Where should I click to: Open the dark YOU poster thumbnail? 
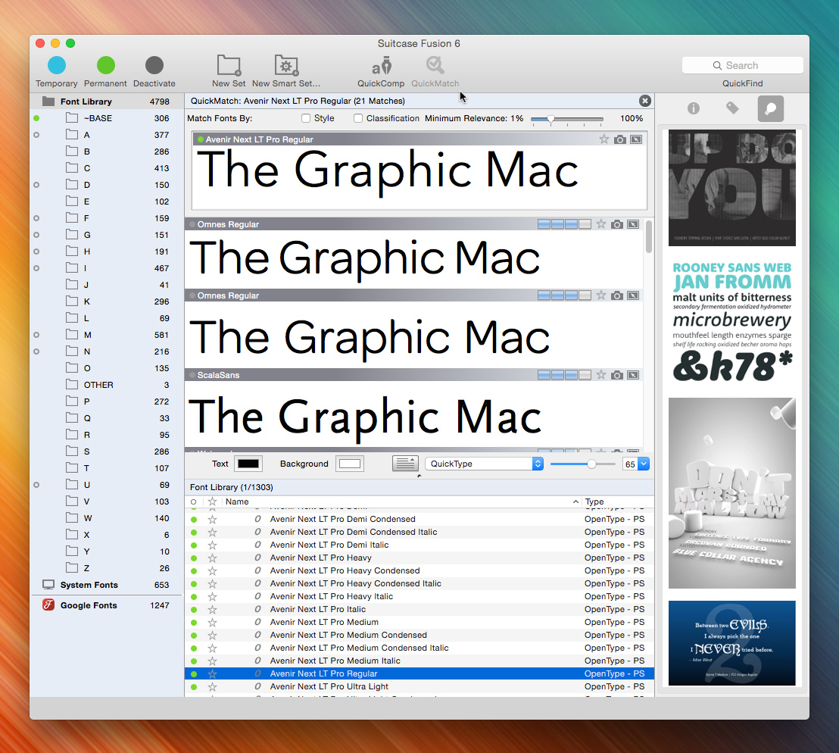coord(732,188)
